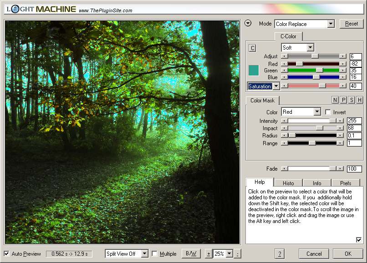Click left arrow of the Range slider
This screenshot has height=263, width=367.
284,143
